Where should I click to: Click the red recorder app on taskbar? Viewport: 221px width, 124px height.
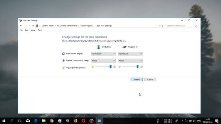pyautogui.click(x=91, y=121)
